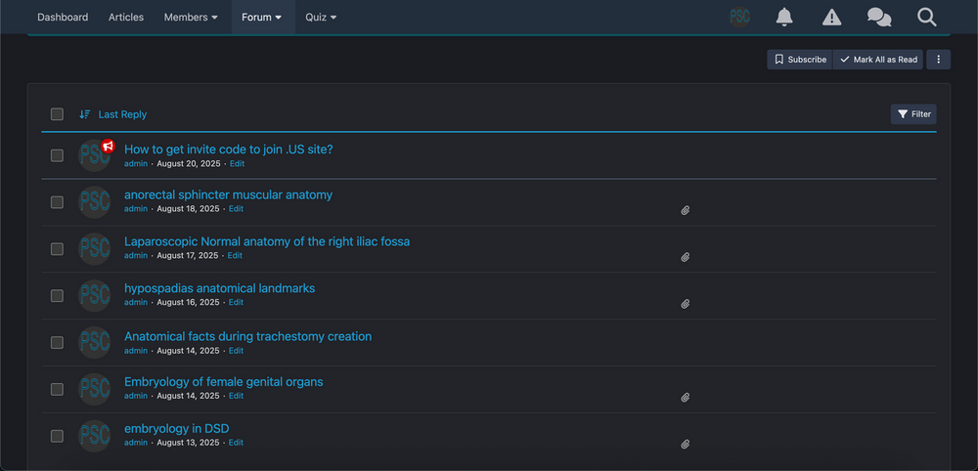The height and width of the screenshot is (471, 978).
Task: Open thread embryology in DSD
Action: pos(176,429)
